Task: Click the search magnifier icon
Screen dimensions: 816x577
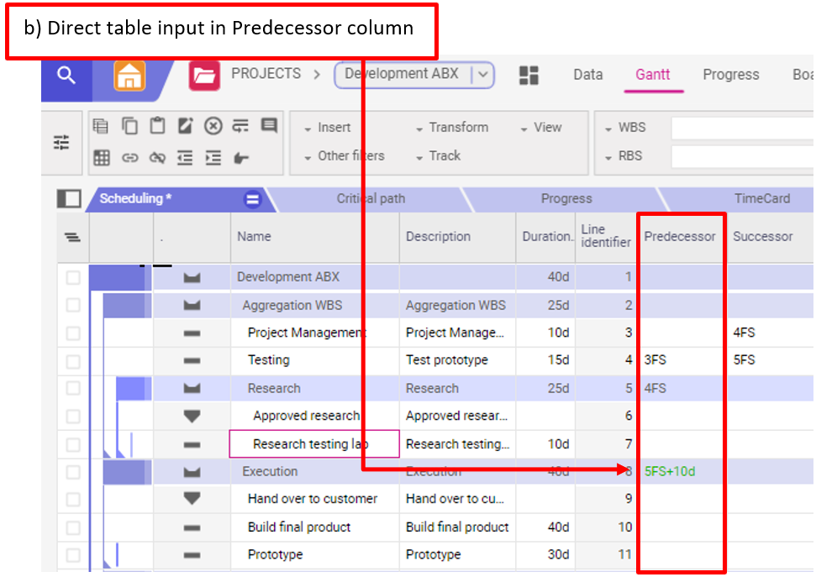Action: click(66, 76)
